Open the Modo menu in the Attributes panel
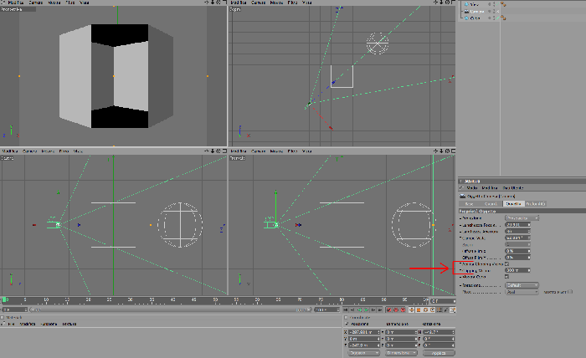 [x=471, y=187]
